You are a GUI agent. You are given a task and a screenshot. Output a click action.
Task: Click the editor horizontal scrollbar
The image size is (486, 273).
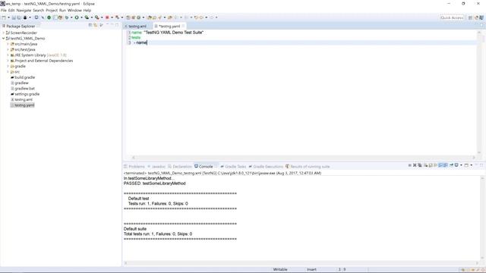pyautogui.click(x=304, y=158)
